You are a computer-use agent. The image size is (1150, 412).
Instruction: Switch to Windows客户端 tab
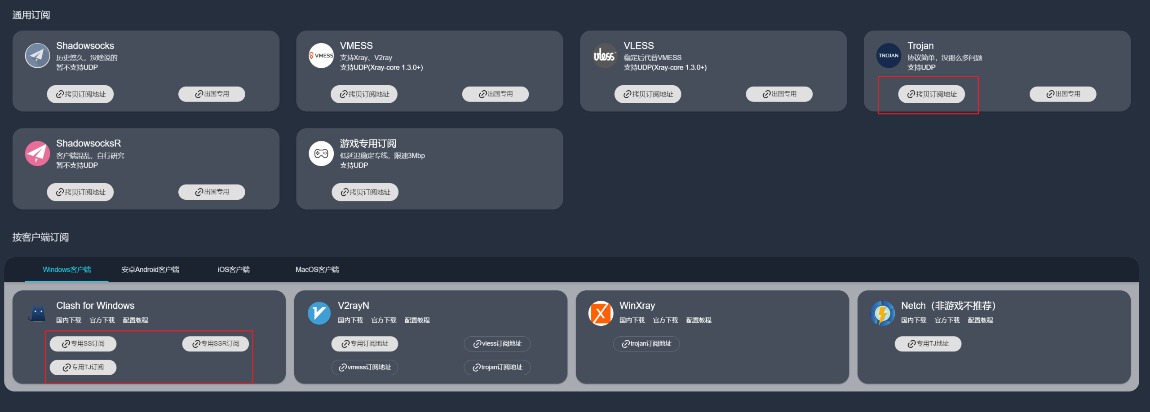coord(66,269)
